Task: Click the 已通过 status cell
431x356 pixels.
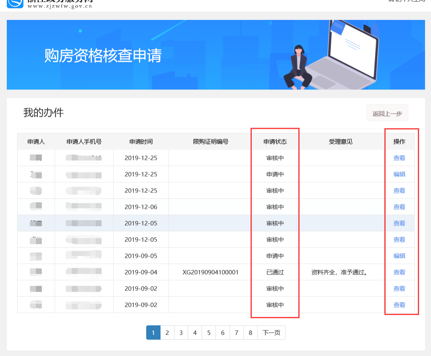Action: click(x=275, y=272)
